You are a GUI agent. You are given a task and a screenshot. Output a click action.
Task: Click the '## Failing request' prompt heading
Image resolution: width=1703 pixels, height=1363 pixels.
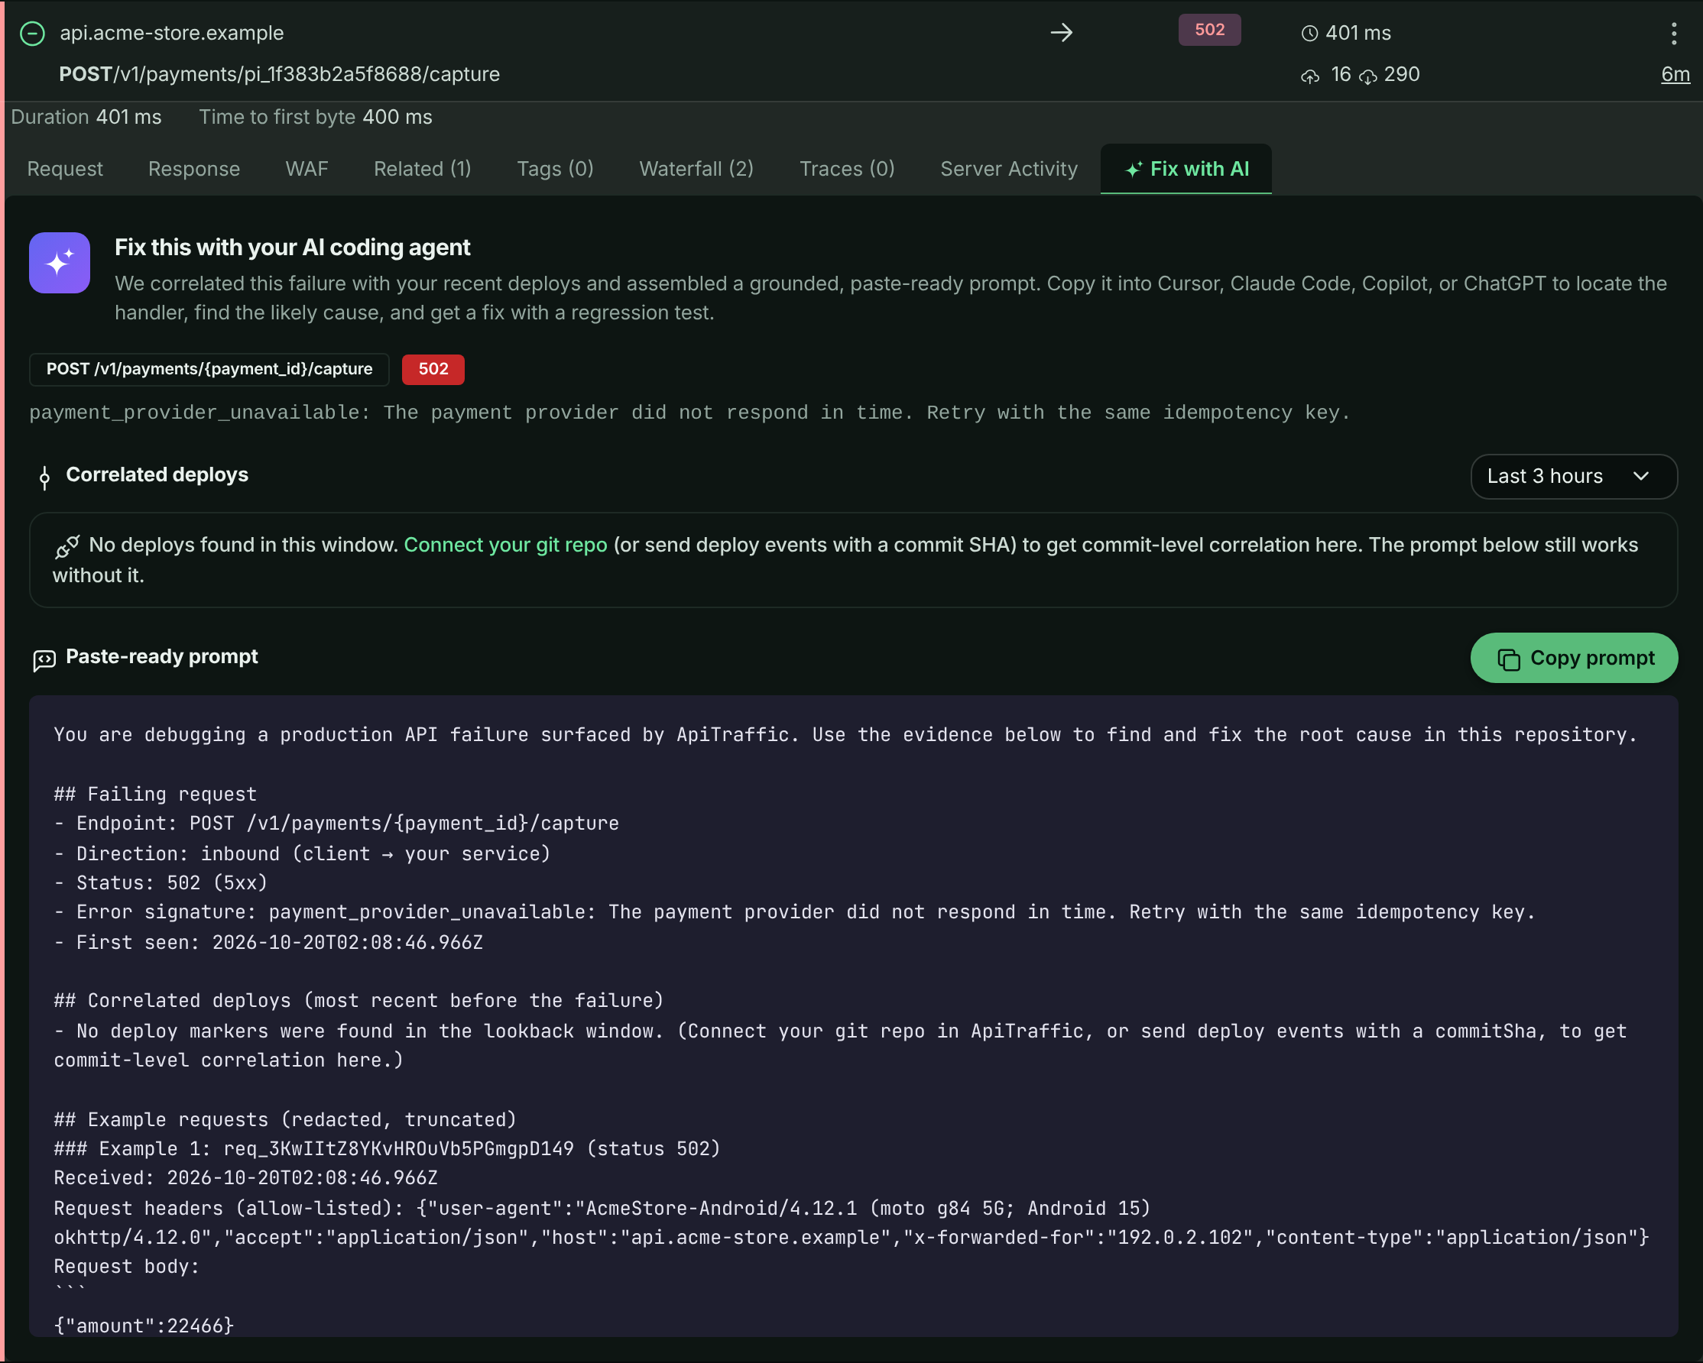[156, 795]
